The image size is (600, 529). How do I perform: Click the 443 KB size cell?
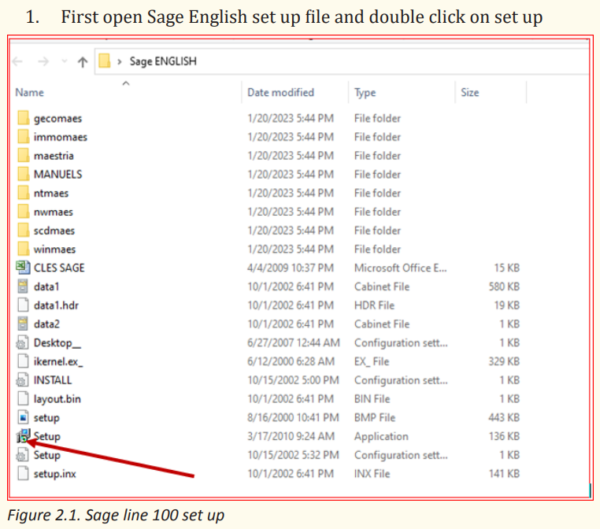504,417
